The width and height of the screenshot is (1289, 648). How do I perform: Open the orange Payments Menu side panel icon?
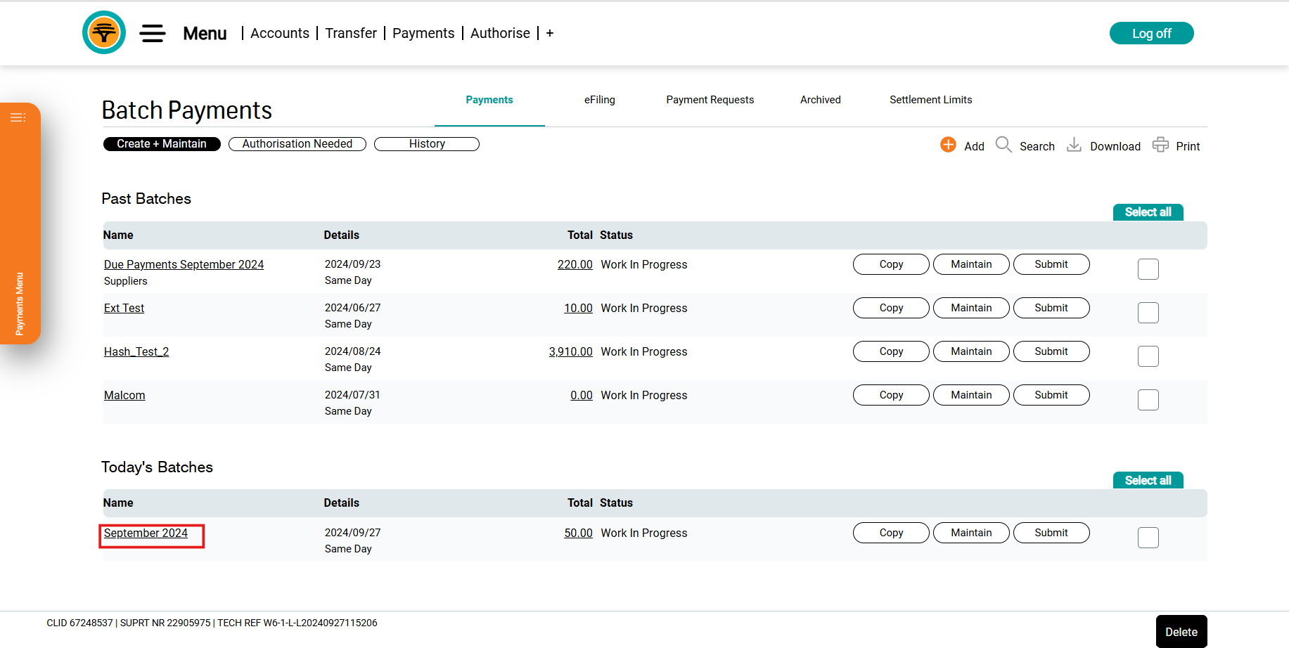click(18, 117)
